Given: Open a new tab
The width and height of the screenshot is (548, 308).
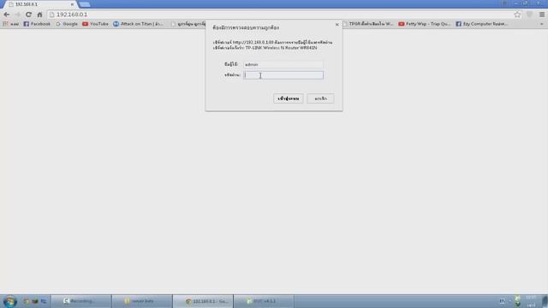Looking at the screenshot, I should [x=85, y=4].
